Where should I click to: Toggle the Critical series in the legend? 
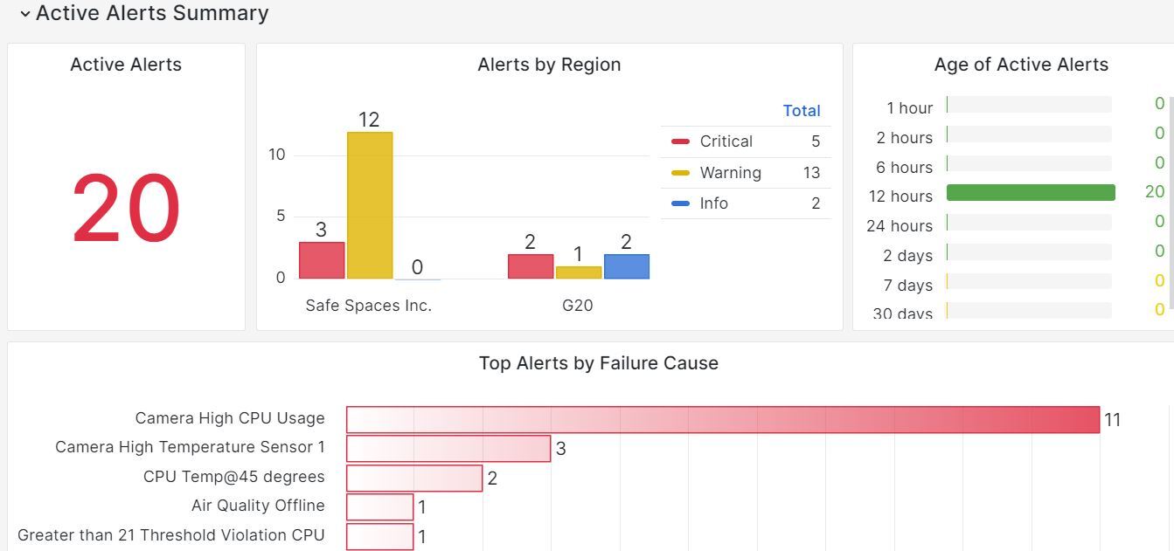726,141
